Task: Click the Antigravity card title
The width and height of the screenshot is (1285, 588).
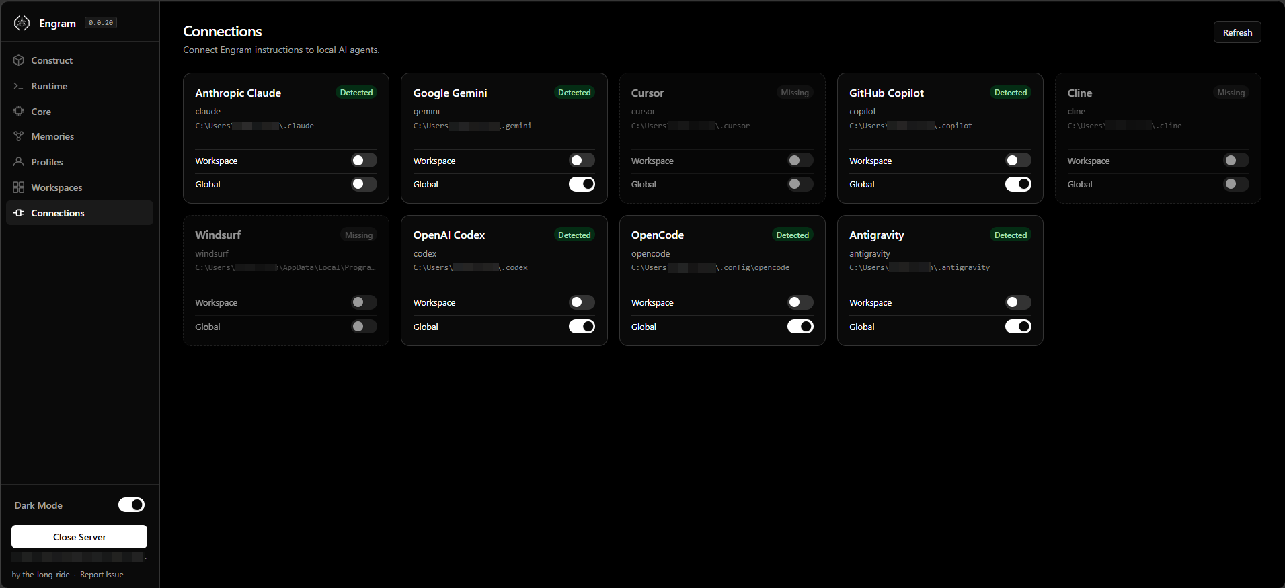Action: [876, 235]
